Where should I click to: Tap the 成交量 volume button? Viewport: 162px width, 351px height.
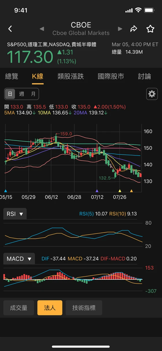pos(19,308)
